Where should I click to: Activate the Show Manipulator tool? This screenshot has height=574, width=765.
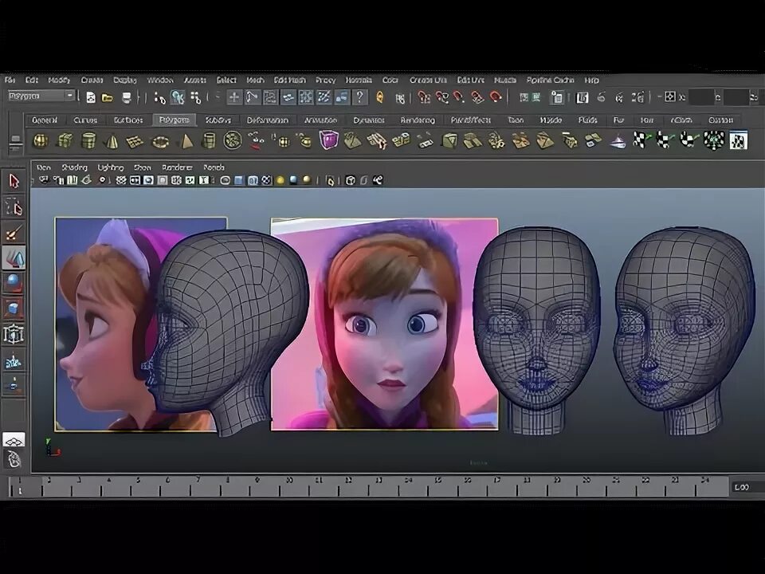point(14,384)
